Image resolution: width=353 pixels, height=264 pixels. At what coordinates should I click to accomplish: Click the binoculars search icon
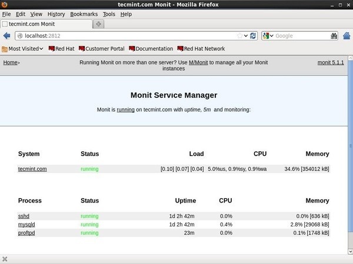[334, 36]
